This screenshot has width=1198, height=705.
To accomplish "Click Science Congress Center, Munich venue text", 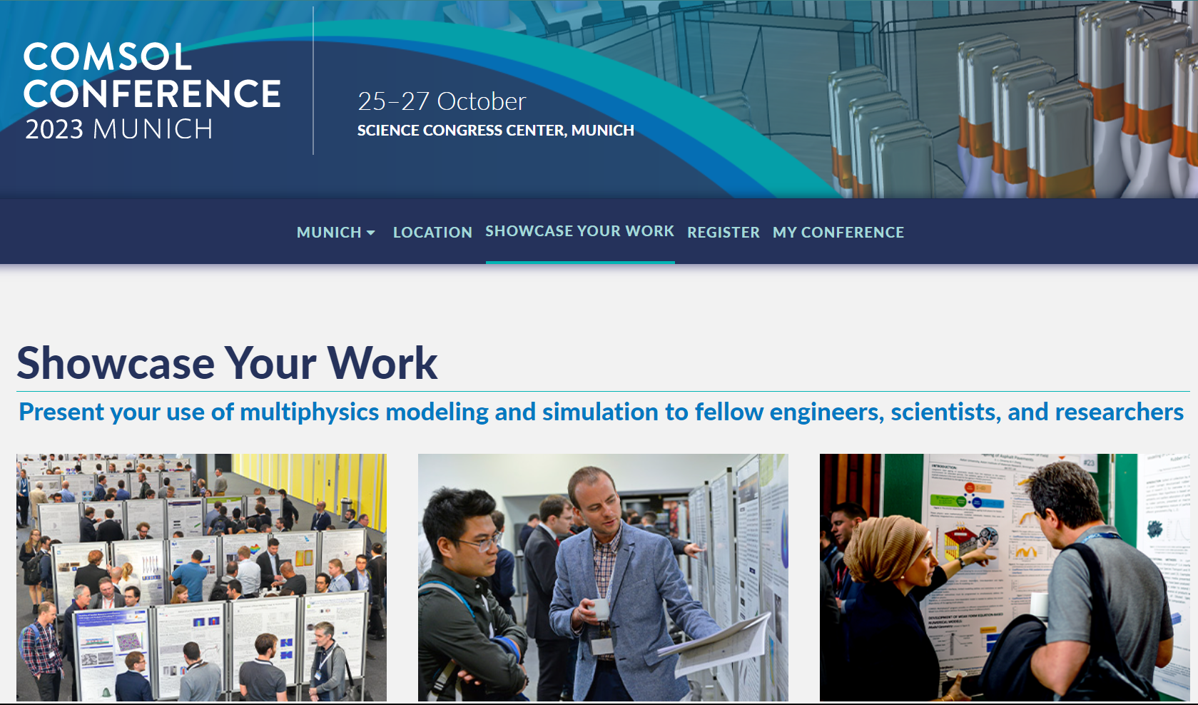I will click(x=495, y=131).
